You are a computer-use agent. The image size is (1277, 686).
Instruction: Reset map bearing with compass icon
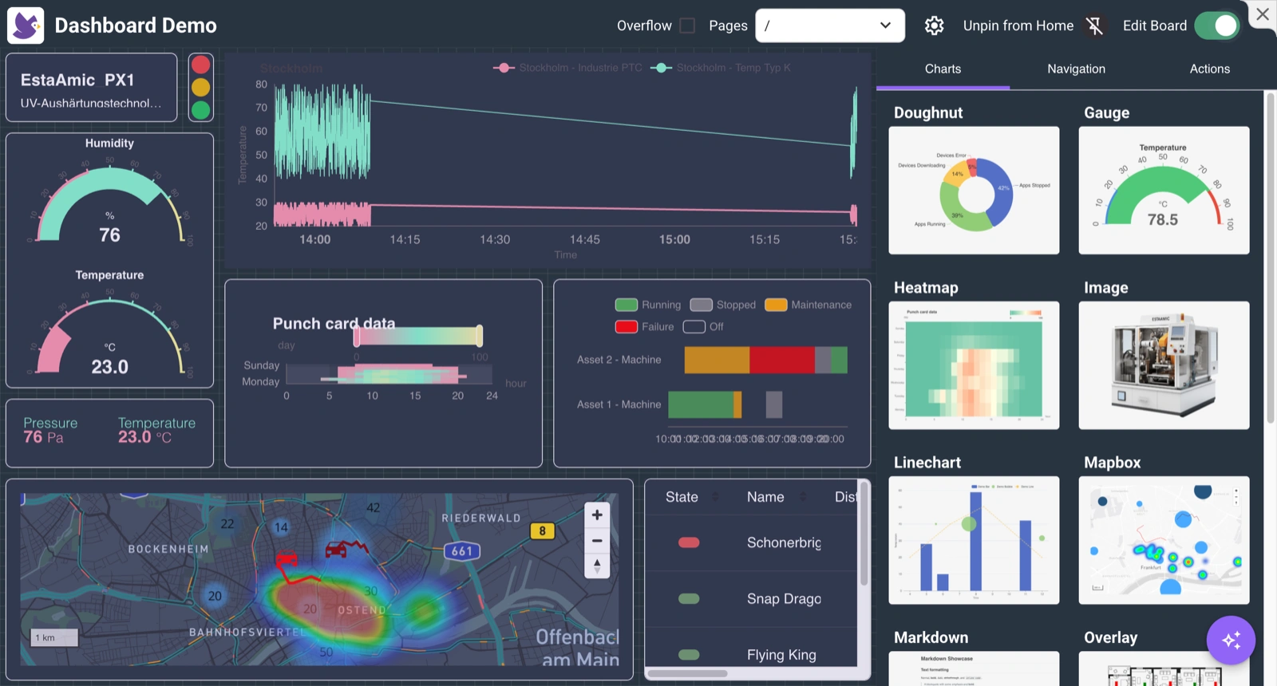click(x=597, y=566)
